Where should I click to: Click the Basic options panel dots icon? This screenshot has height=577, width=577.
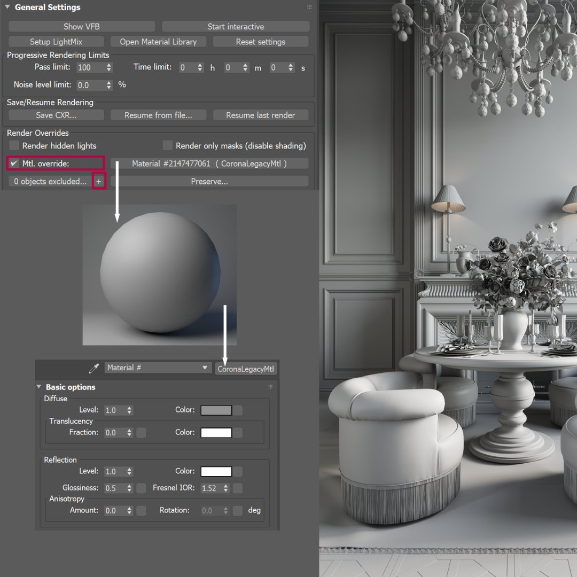pyautogui.click(x=271, y=386)
